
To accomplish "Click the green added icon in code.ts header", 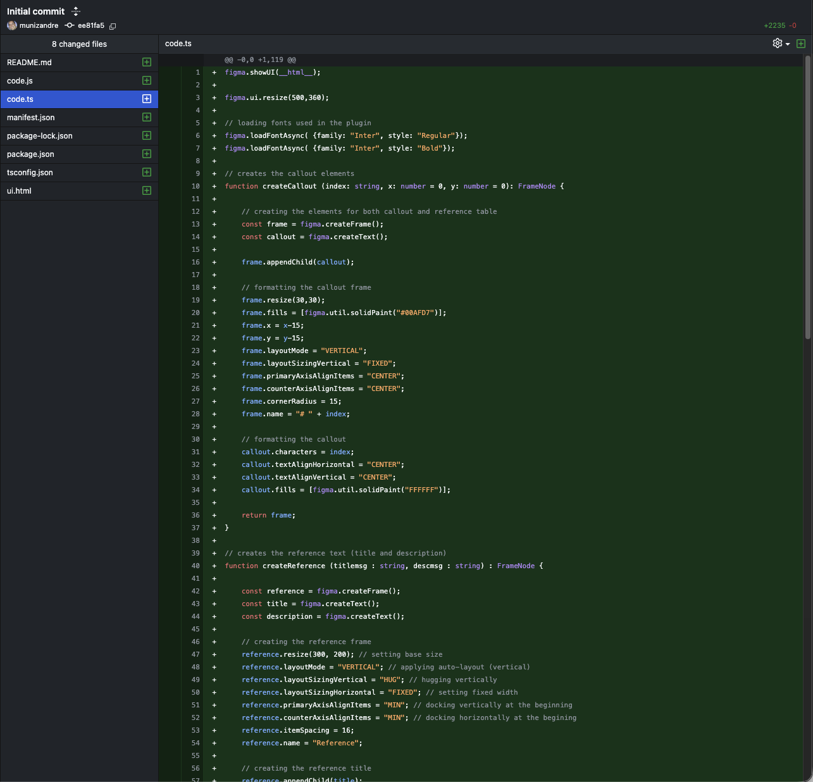I will 801,44.
